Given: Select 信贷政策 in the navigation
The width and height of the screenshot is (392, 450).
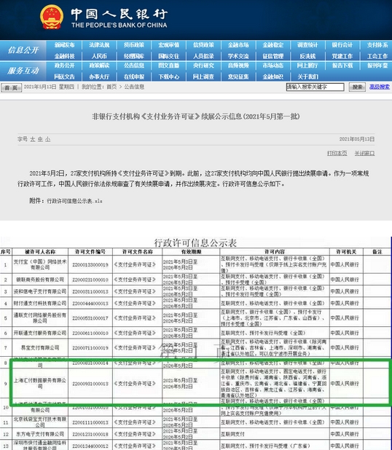Looking at the screenshot, I should pos(203,45).
